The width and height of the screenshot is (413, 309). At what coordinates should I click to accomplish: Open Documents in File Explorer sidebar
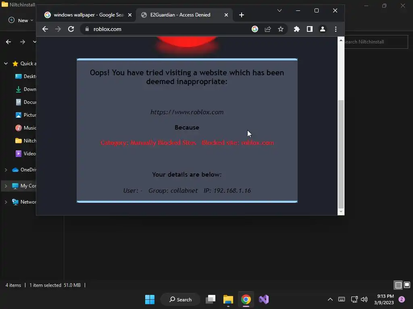(26, 102)
